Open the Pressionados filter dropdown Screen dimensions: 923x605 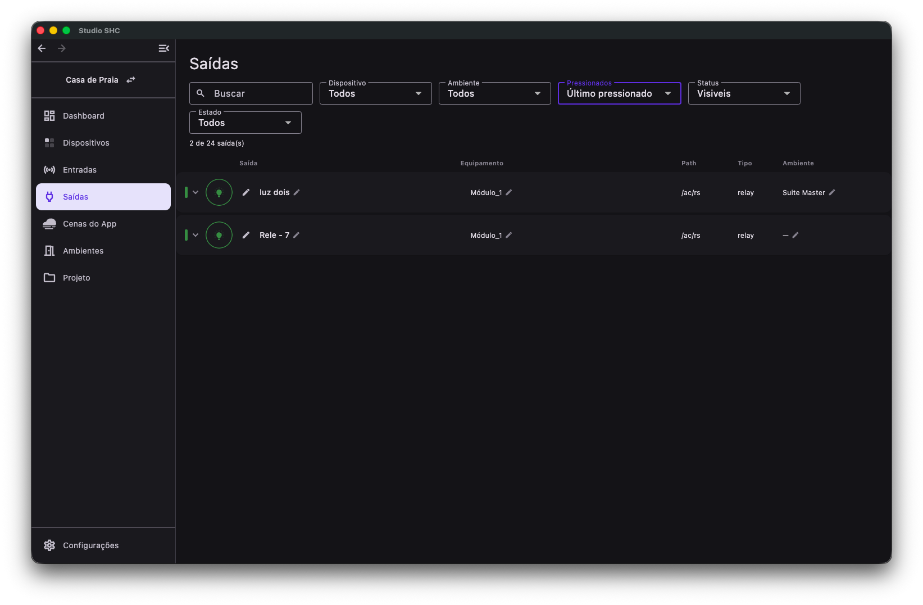click(x=620, y=93)
